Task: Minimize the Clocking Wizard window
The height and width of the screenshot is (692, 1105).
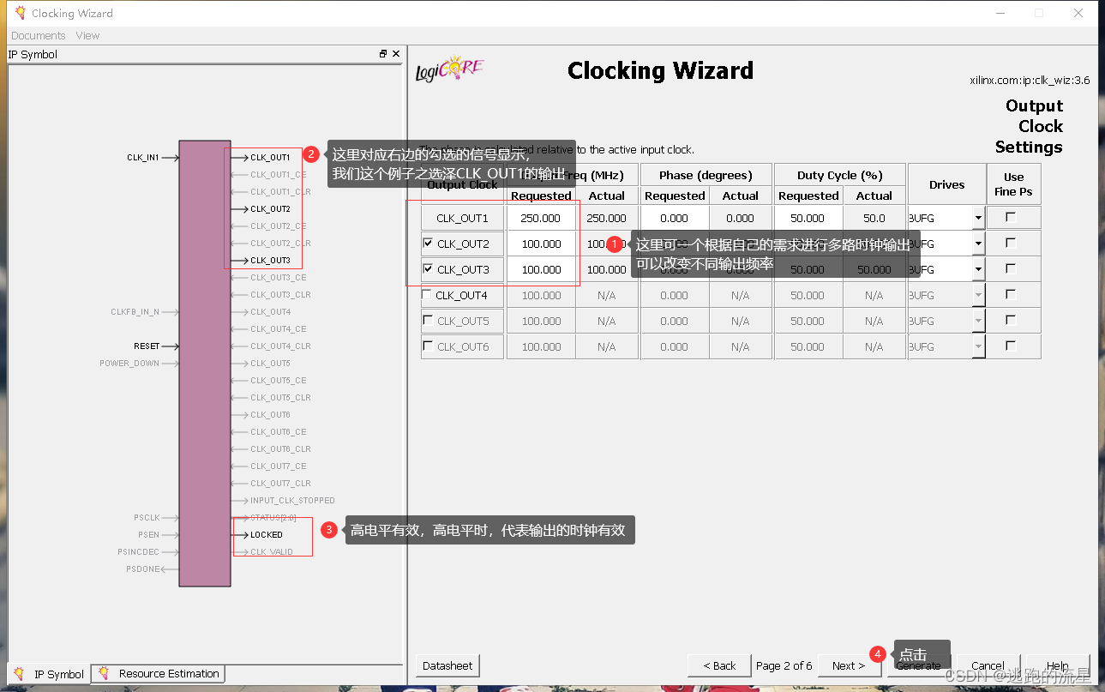Action: [1000, 13]
